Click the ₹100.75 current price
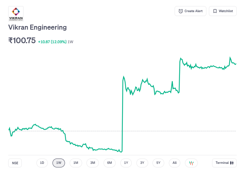Image resolution: width=241 pixels, height=176 pixels. tap(22, 41)
